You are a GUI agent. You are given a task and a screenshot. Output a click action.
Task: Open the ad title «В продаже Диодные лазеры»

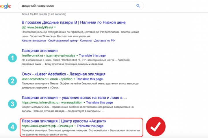click(73, 22)
